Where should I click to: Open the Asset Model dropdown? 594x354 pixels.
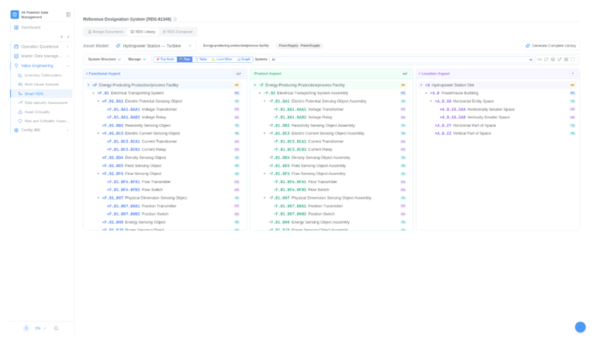[x=154, y=46]
